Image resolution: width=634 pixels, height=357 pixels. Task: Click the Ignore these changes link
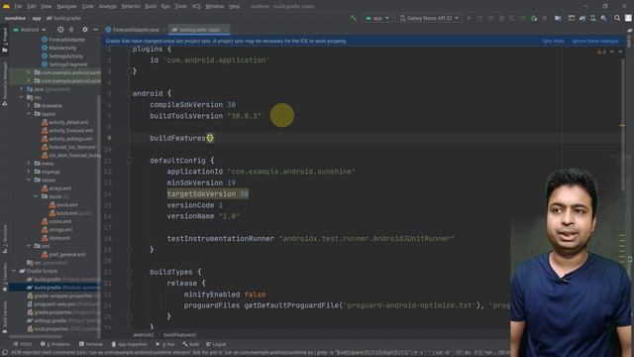[x=594, y=41]
